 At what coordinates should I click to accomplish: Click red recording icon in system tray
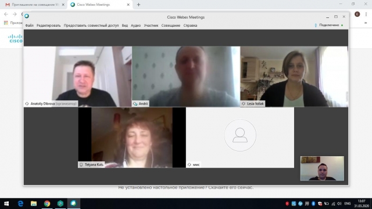tap(287, 204)
